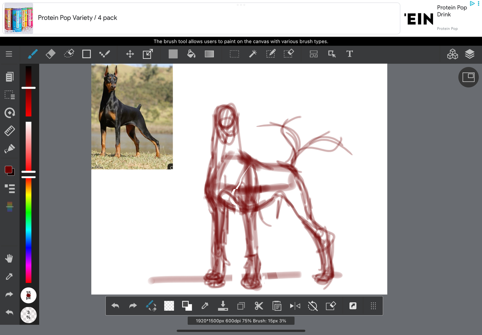Viewport: 482px width, 335px height.
Task: Select the rectangle shape tool
Action: [87, 54]
